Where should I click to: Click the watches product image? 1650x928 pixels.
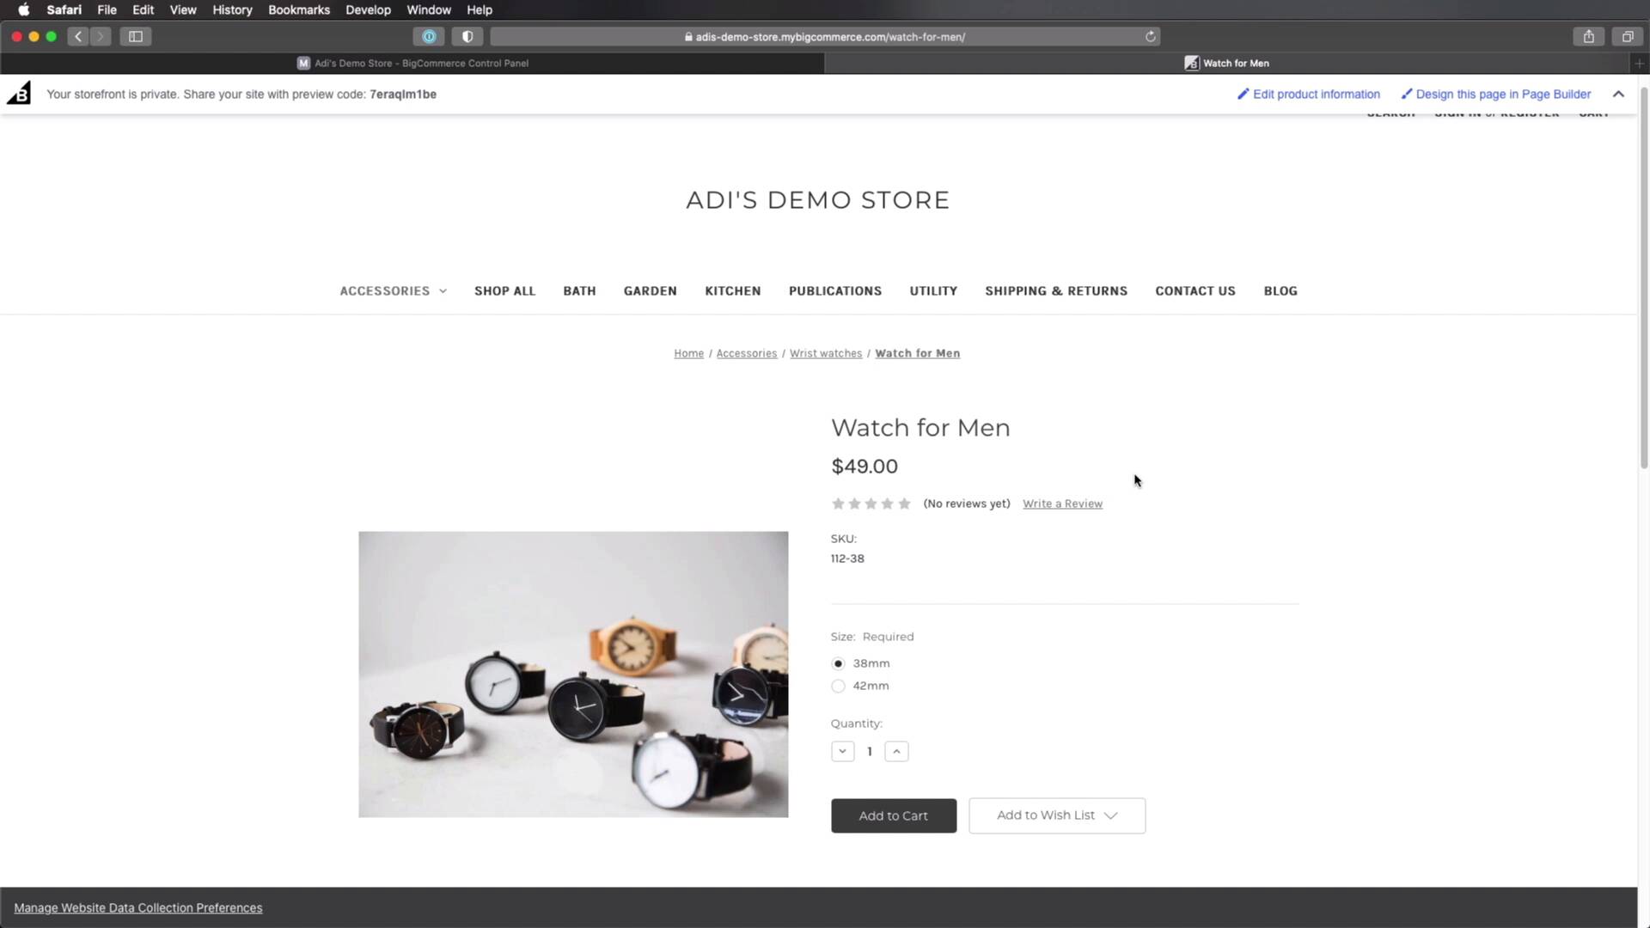573,675
